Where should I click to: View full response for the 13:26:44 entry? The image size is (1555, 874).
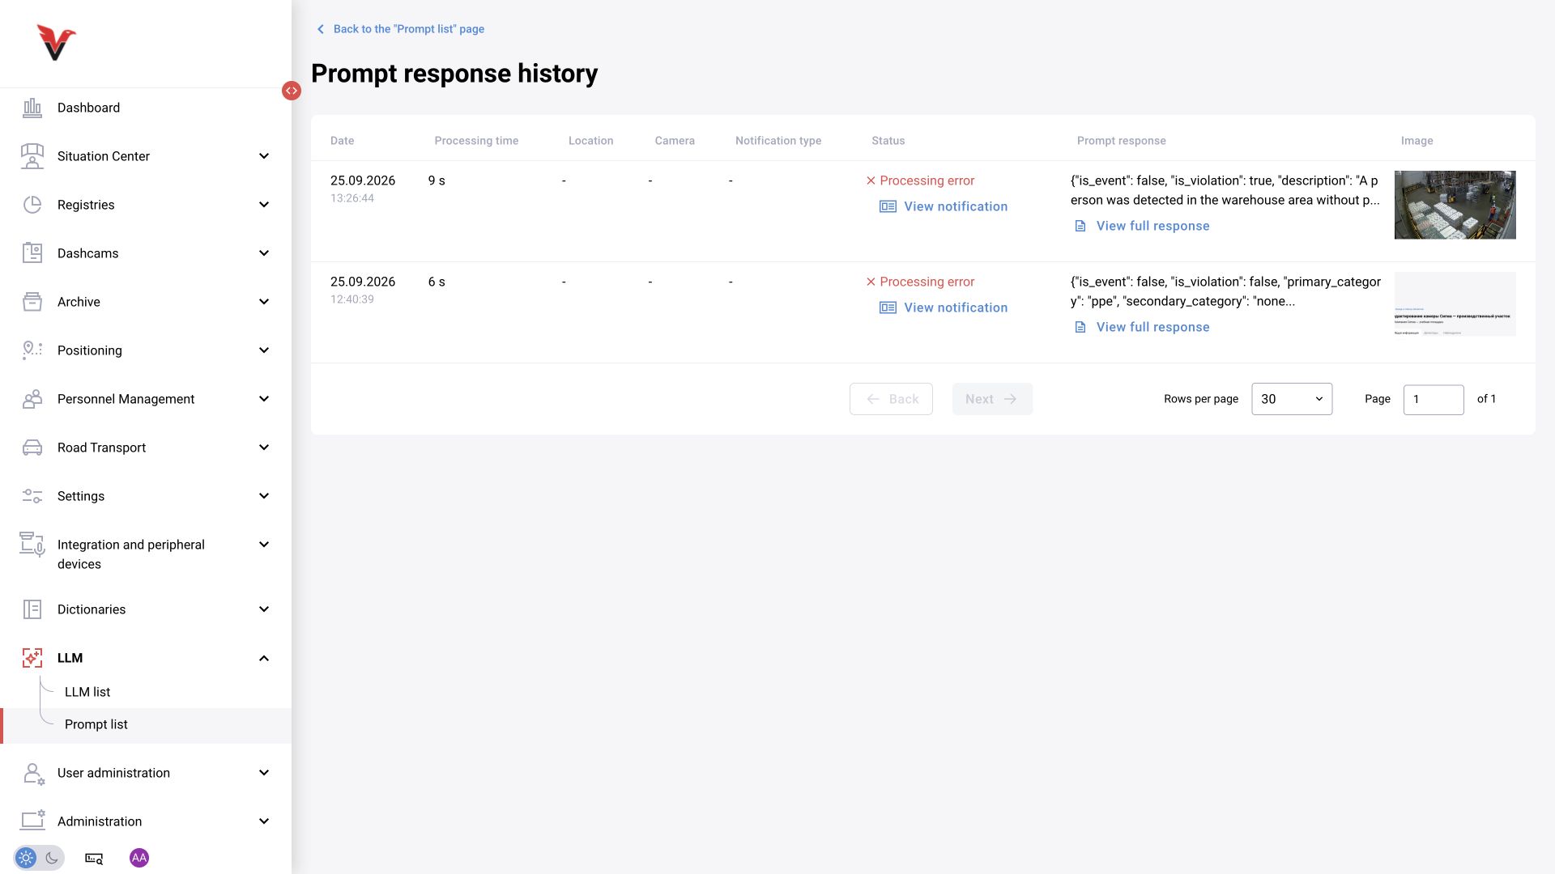[1142, 226]
